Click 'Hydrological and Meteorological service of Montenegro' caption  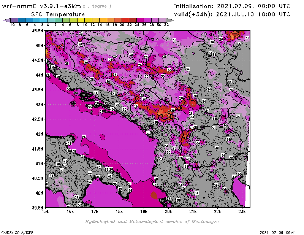click(x=152, y=222)
